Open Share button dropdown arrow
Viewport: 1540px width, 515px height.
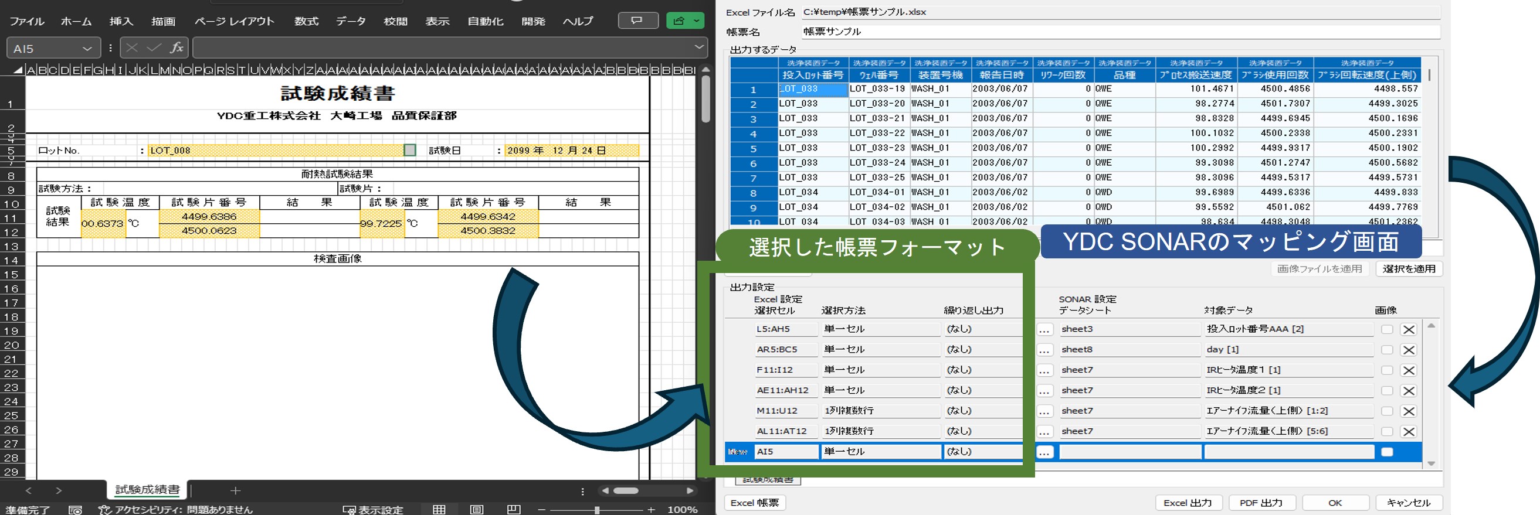click(697, 21)
